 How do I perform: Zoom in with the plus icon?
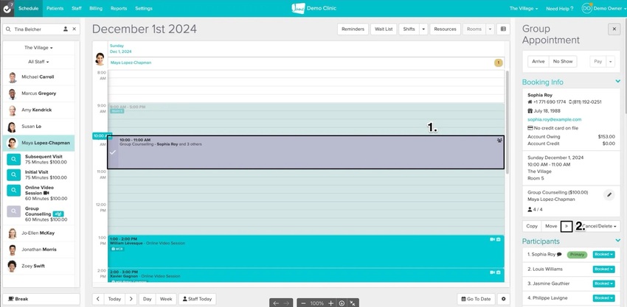tap(330, 303)
